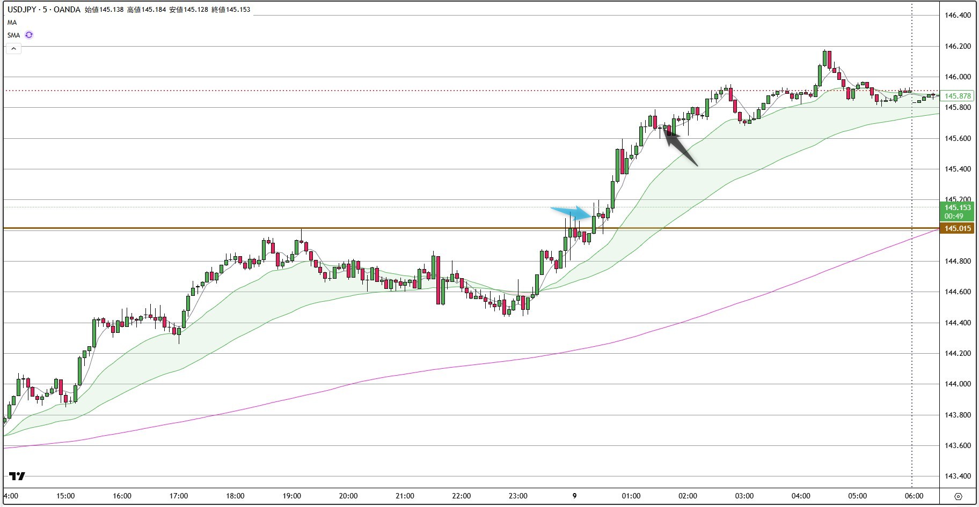Click the 終値 145.153 close value
This screenshot has width=979, height=507.
[231, 10]
